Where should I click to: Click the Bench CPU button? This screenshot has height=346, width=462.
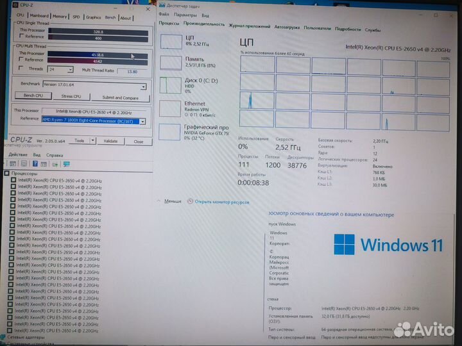click(x=33, y=95)
